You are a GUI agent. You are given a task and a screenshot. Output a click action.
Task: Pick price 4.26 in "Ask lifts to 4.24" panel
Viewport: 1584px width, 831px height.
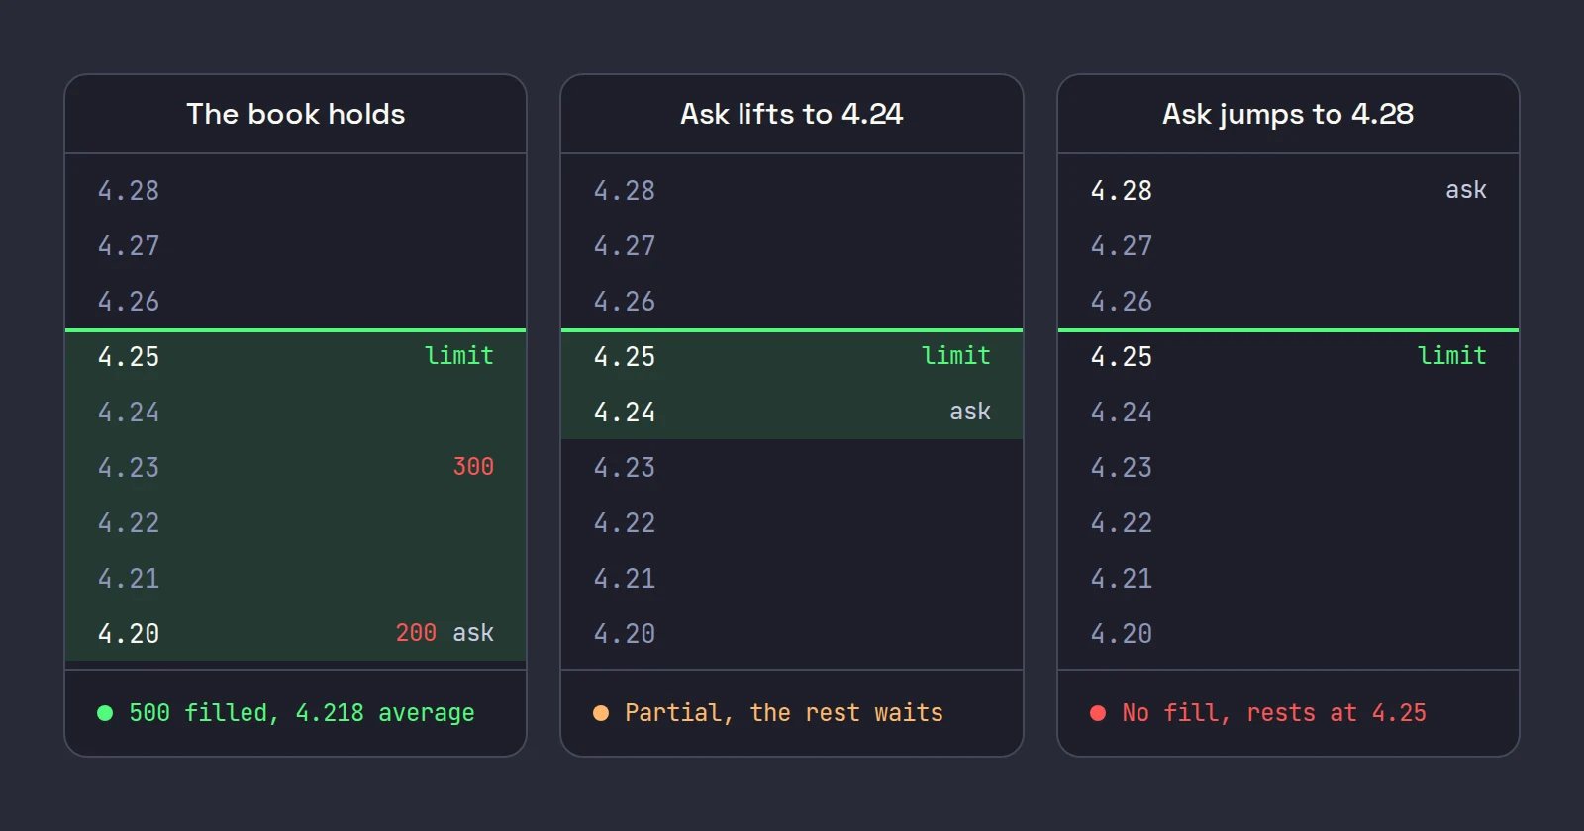point(625,301)
